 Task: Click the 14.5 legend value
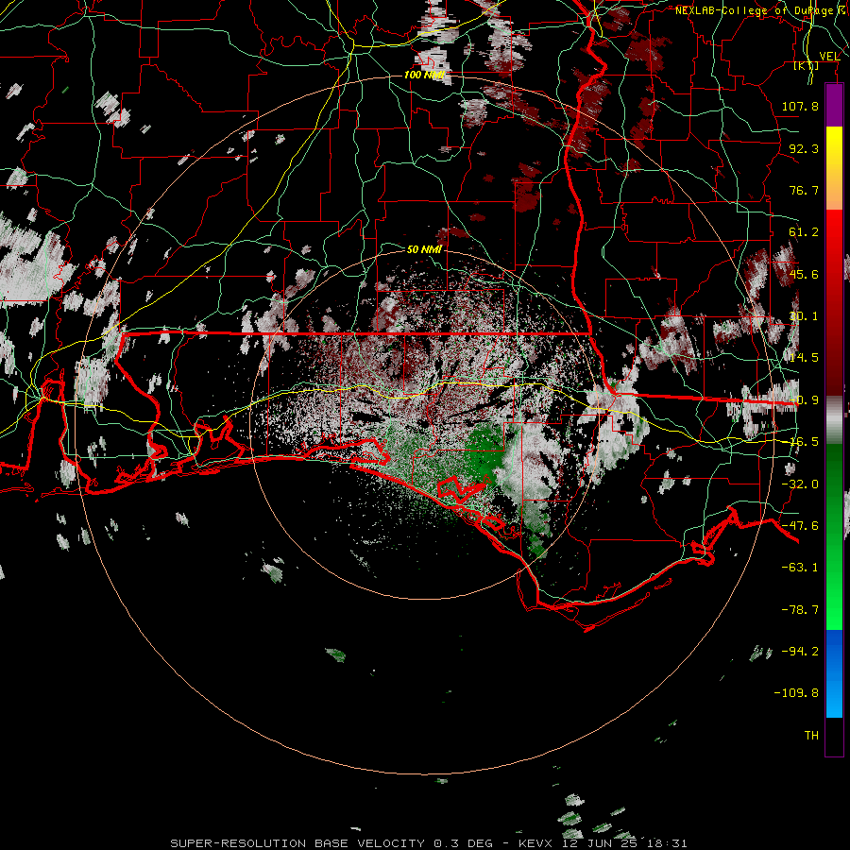(x=804, y=358)
